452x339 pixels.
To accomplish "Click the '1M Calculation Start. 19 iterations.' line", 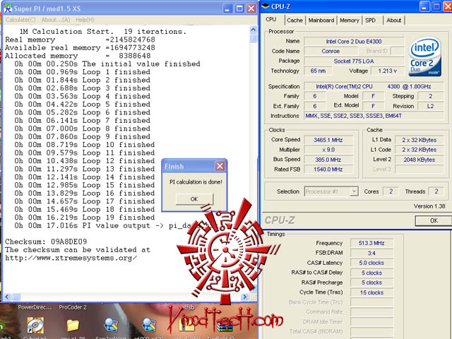I will (103, 31).
